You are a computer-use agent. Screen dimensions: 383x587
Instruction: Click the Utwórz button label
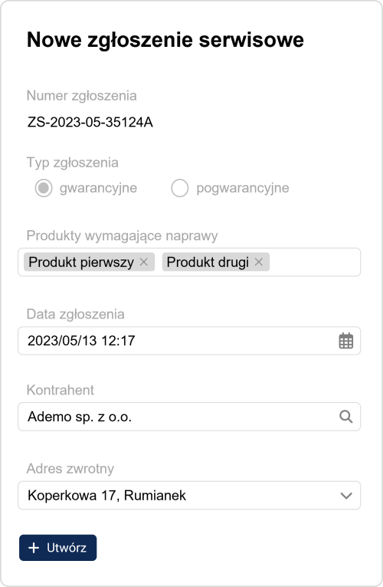pos(67,548)
